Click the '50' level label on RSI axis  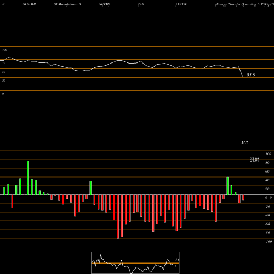click(4, 72)
